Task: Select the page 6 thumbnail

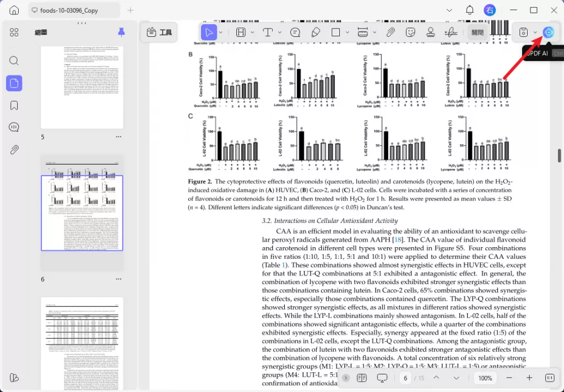Action: tap(82, 213)
